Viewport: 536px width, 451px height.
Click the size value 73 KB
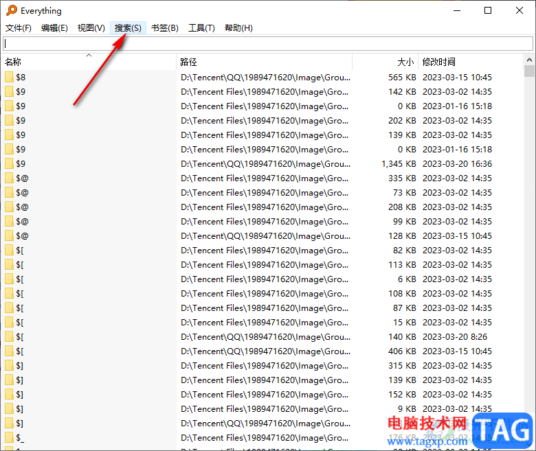tap(404, 193)
